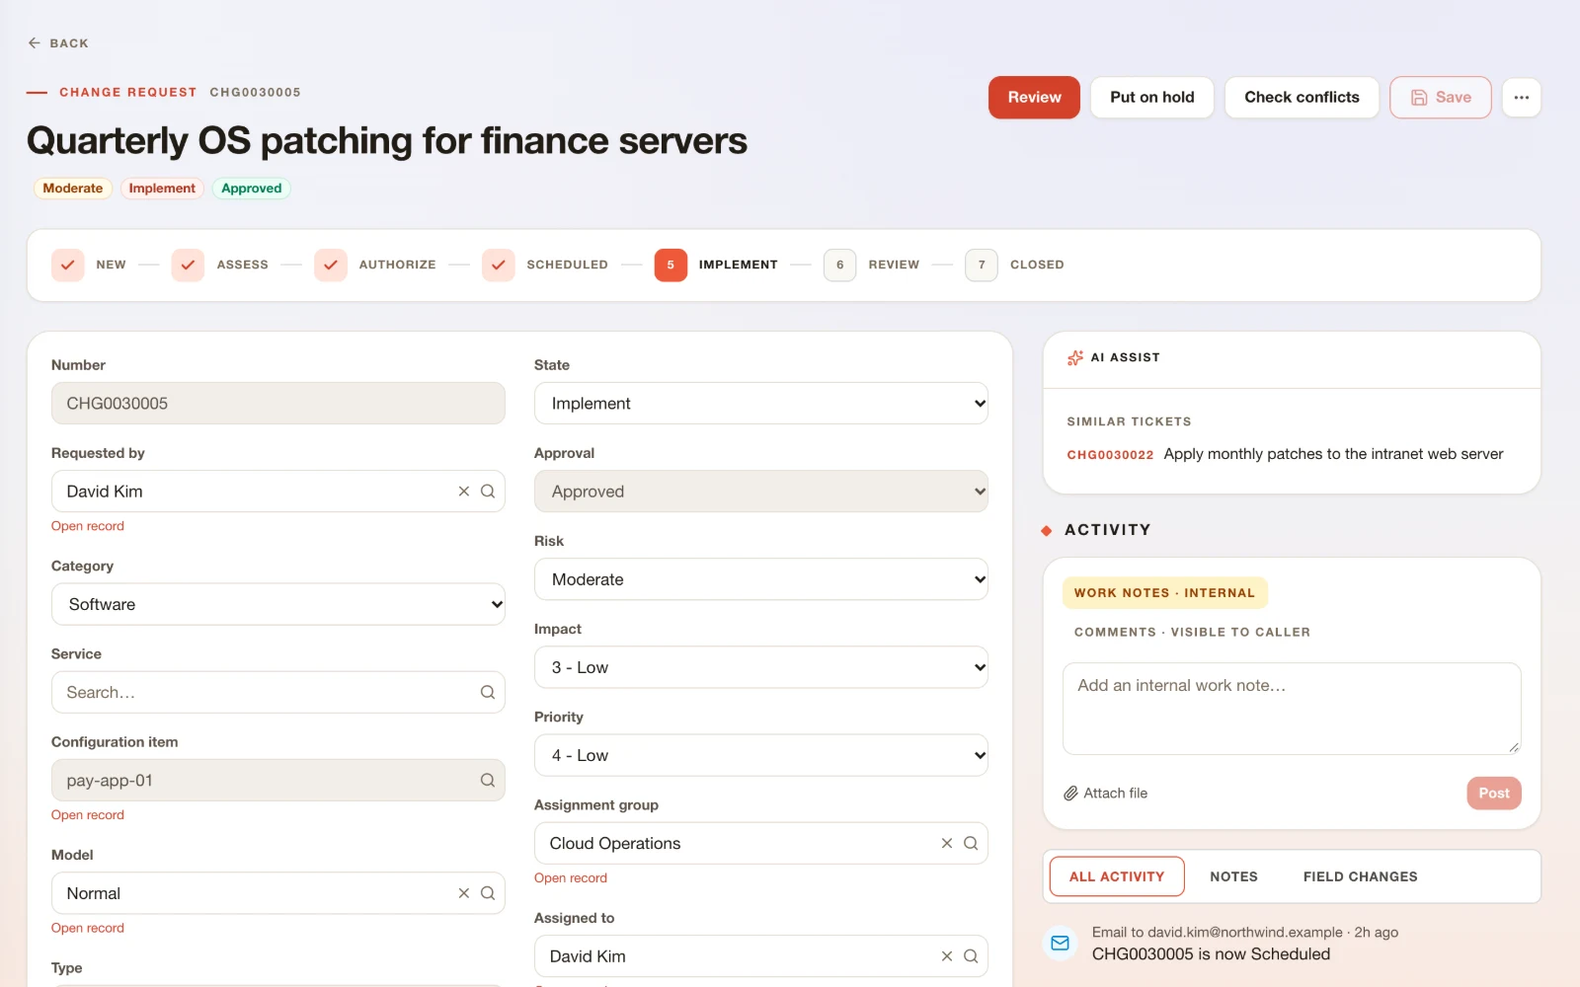Open record link under Assignment group
Screen dimensions: 1580x987
pyautogui.click(x=571, y=878)
